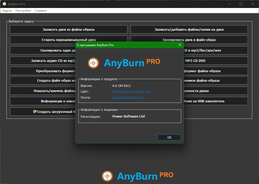The image size is (259, 184).
Task: Open the Справка menu
Action: (41, 11)
